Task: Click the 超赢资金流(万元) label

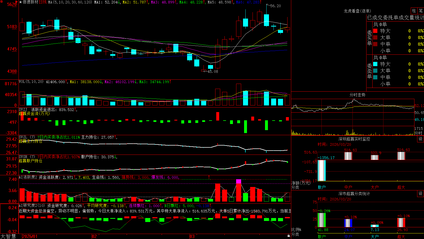Action: pos(34,113)
